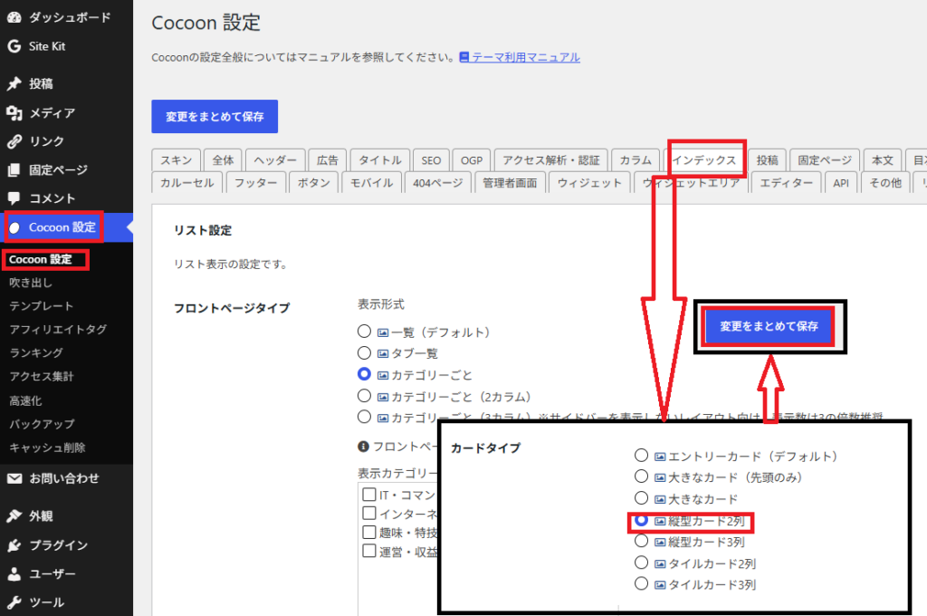Open the ウィジェット tab
927x616 pixels.
tap(589, 183)
